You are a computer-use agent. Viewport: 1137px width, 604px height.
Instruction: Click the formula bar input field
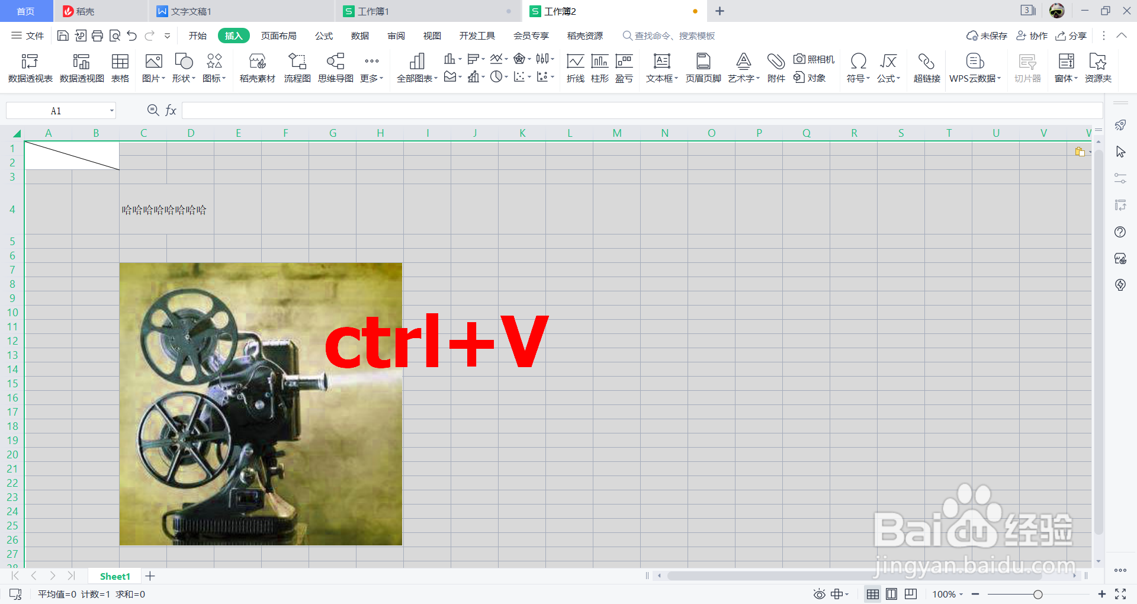click(642, 110)
